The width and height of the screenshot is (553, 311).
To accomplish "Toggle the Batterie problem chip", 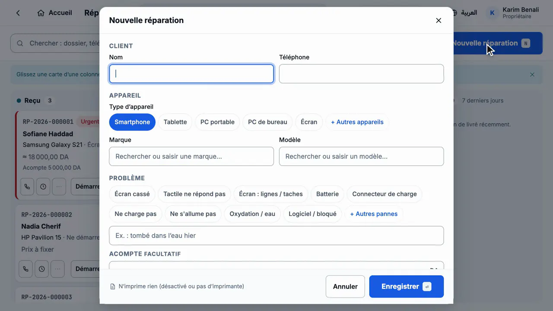I will click(327, 194).
